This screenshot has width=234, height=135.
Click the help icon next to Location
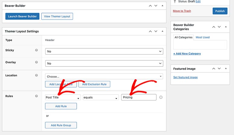click(37, 75)
